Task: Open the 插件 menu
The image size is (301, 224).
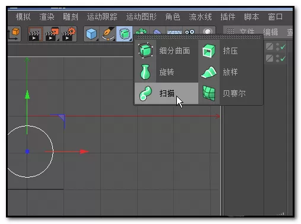Action: (x=228, y=17)
